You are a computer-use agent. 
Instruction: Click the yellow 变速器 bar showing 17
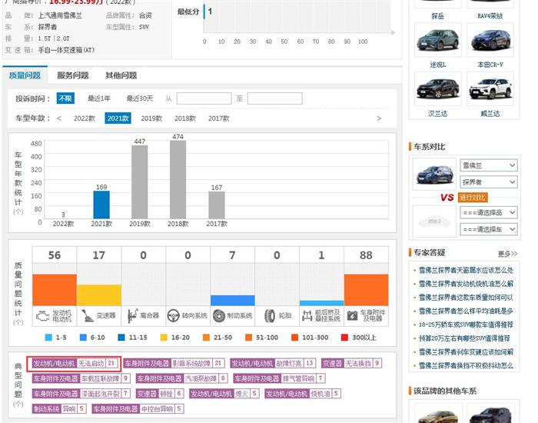(x=99, y=295)
